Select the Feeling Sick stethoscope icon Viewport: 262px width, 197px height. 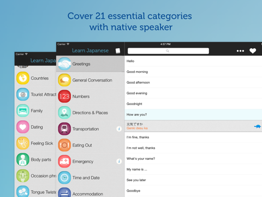tap(23, 143)
